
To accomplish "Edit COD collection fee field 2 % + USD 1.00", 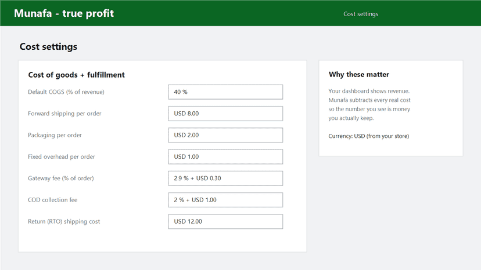I will coord(225,200).
